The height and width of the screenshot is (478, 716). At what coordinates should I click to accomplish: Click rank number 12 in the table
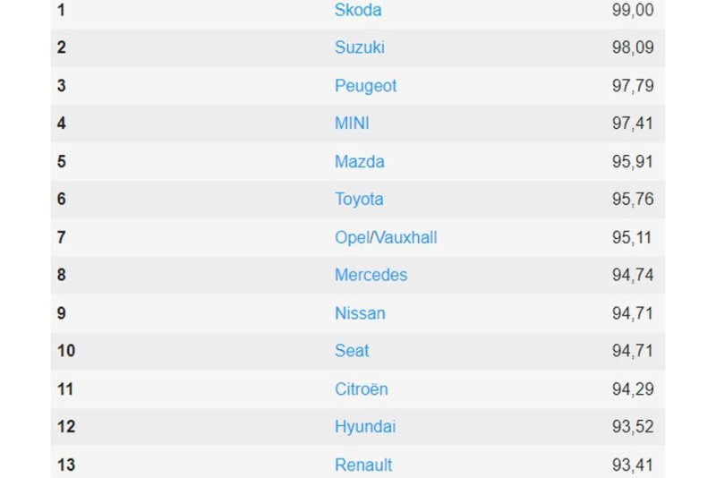click(x=66, y=427)
